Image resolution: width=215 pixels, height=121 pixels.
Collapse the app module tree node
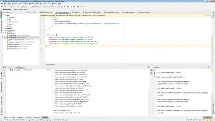click(4, 15)
